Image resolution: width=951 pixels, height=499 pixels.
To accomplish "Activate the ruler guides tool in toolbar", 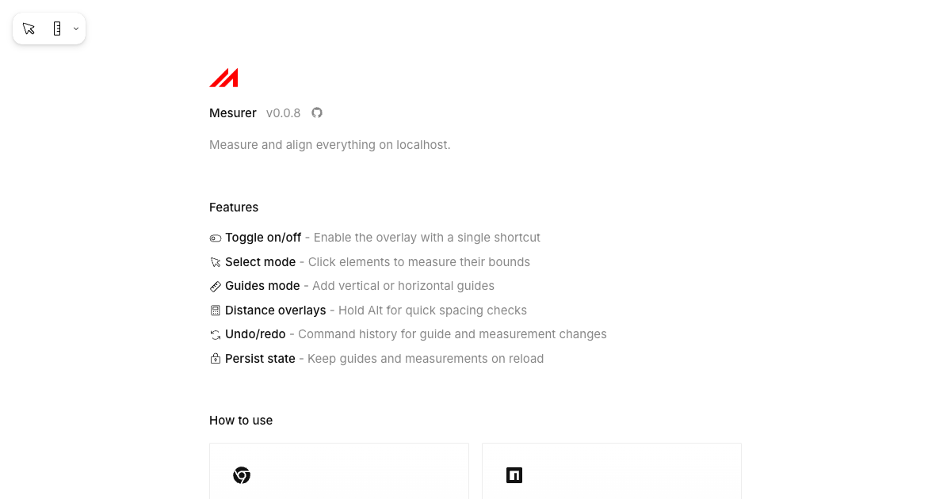I will pyautogui.click(x=57, y=29).
